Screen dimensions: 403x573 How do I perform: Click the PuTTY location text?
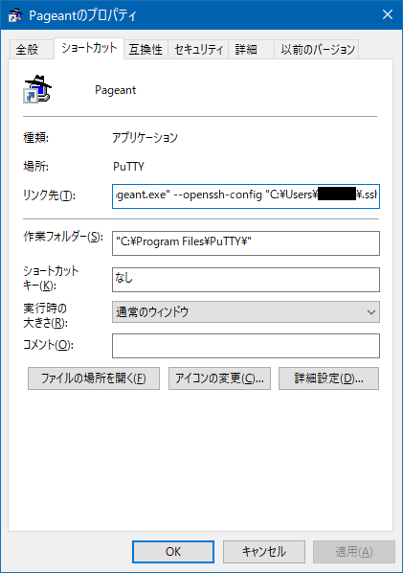pos(128,167)
